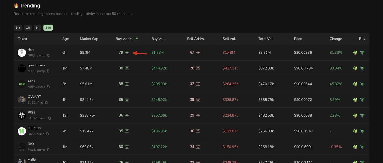Viewport: 383px width, 163px height.
Task: Click bull-head buy icon for gooch coin
Action: click(x=362, y=68)
